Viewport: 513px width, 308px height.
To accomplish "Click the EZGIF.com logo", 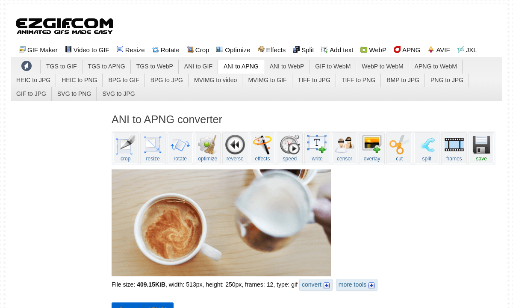I will [64, 26].
